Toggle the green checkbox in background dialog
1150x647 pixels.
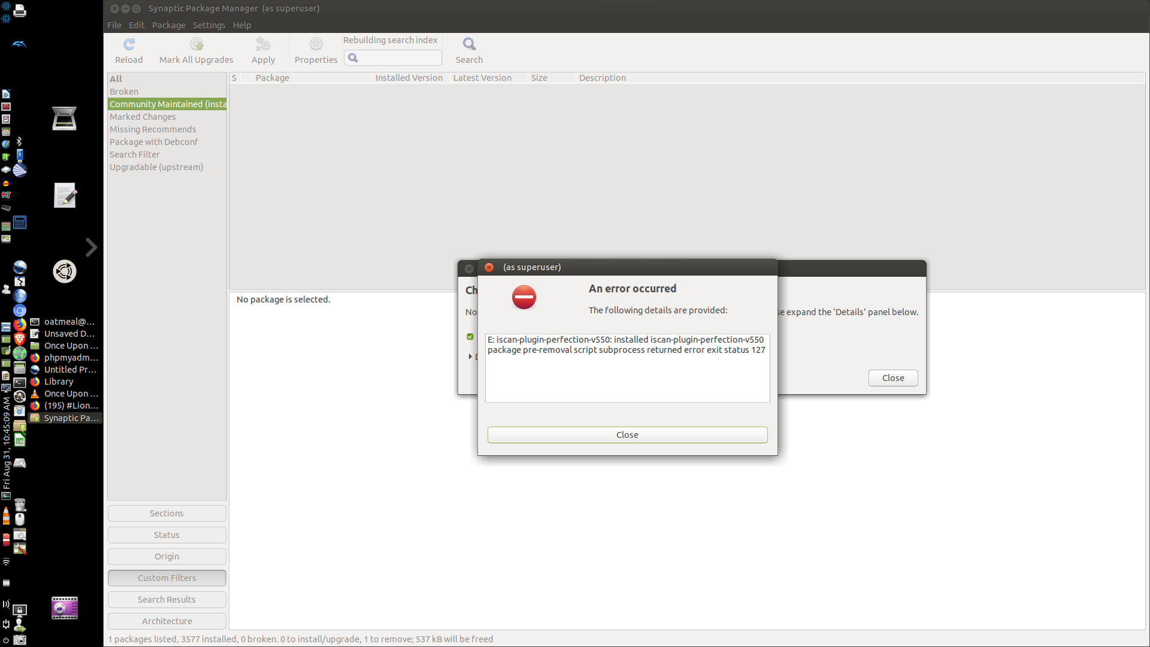470,337
